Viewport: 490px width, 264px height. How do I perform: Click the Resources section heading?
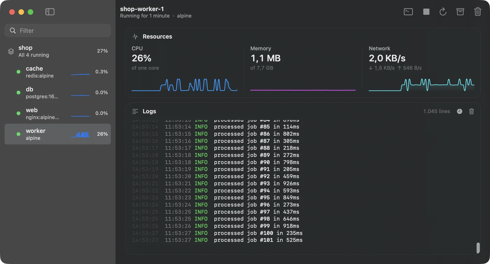pos(157,37)
